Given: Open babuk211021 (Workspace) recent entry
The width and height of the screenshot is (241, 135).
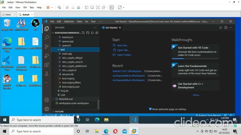Looking at the screenshot, I should (x=127, y=71).
